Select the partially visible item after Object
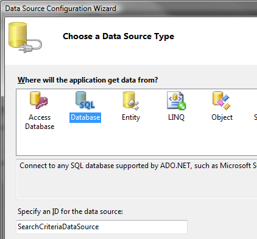 (255, 117)
